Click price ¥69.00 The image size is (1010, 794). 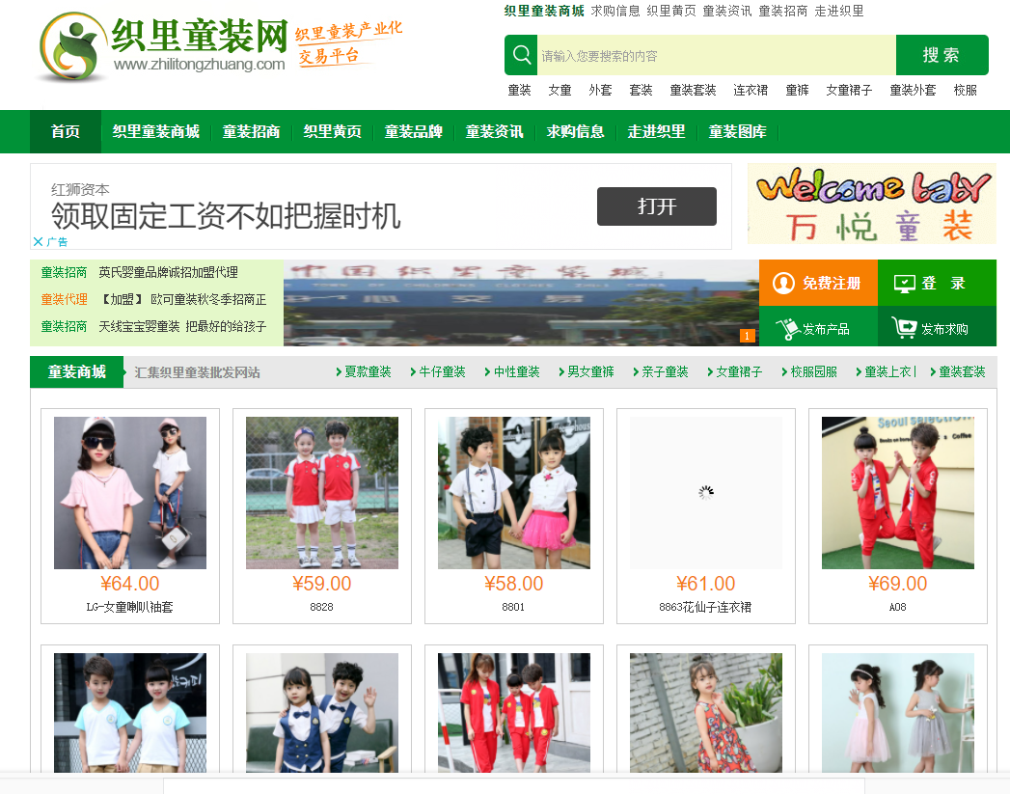click(x=897, y=584)
